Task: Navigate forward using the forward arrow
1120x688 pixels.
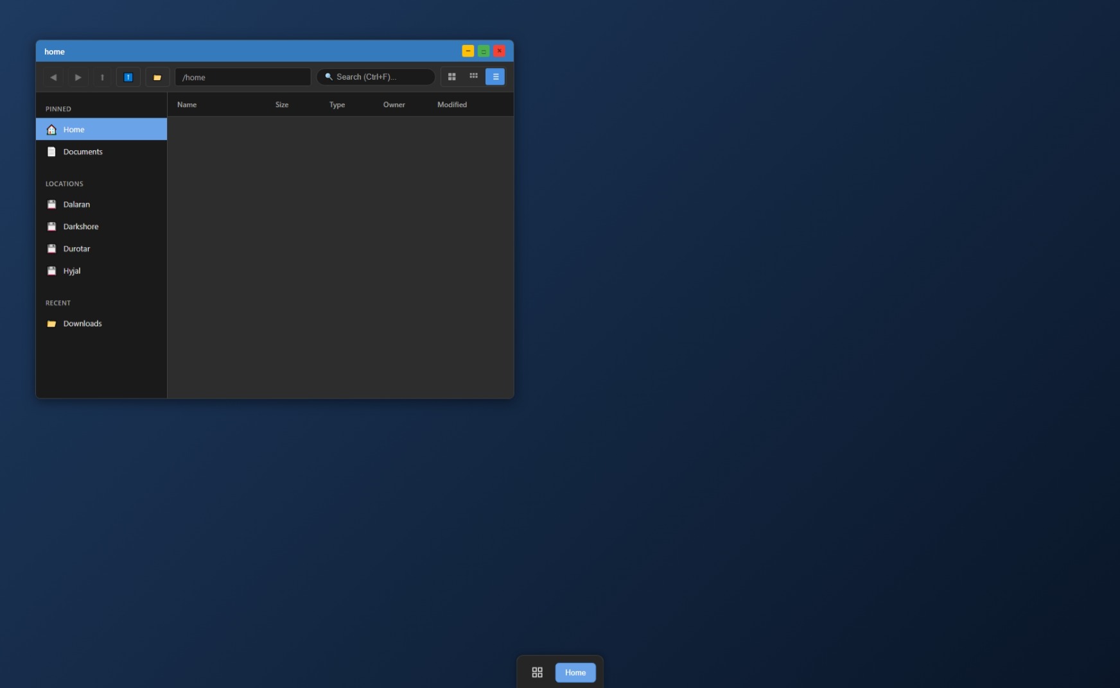Action: [78, 77]
